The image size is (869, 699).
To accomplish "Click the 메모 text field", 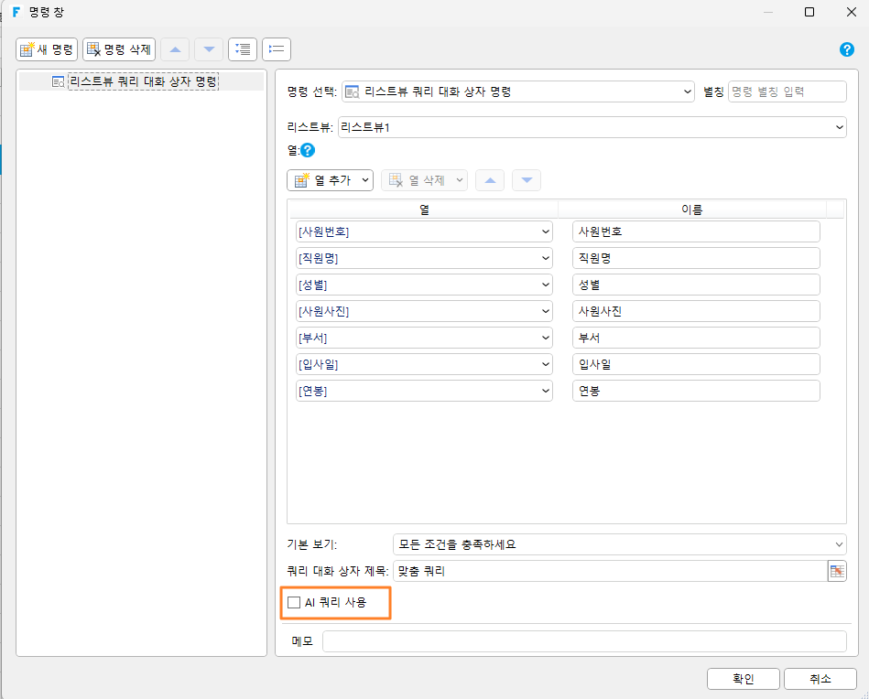I will (584, 641).
